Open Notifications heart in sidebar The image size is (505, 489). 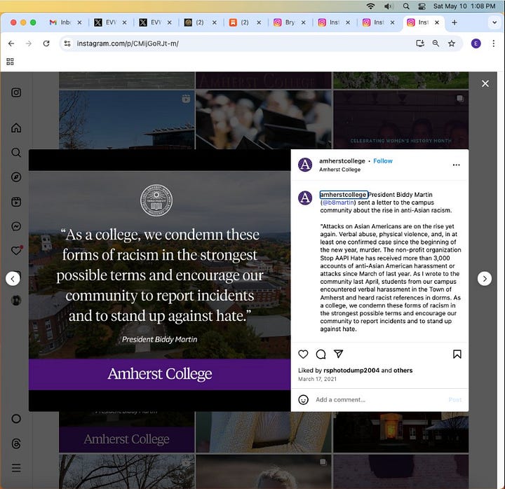[x=16, y=250]
